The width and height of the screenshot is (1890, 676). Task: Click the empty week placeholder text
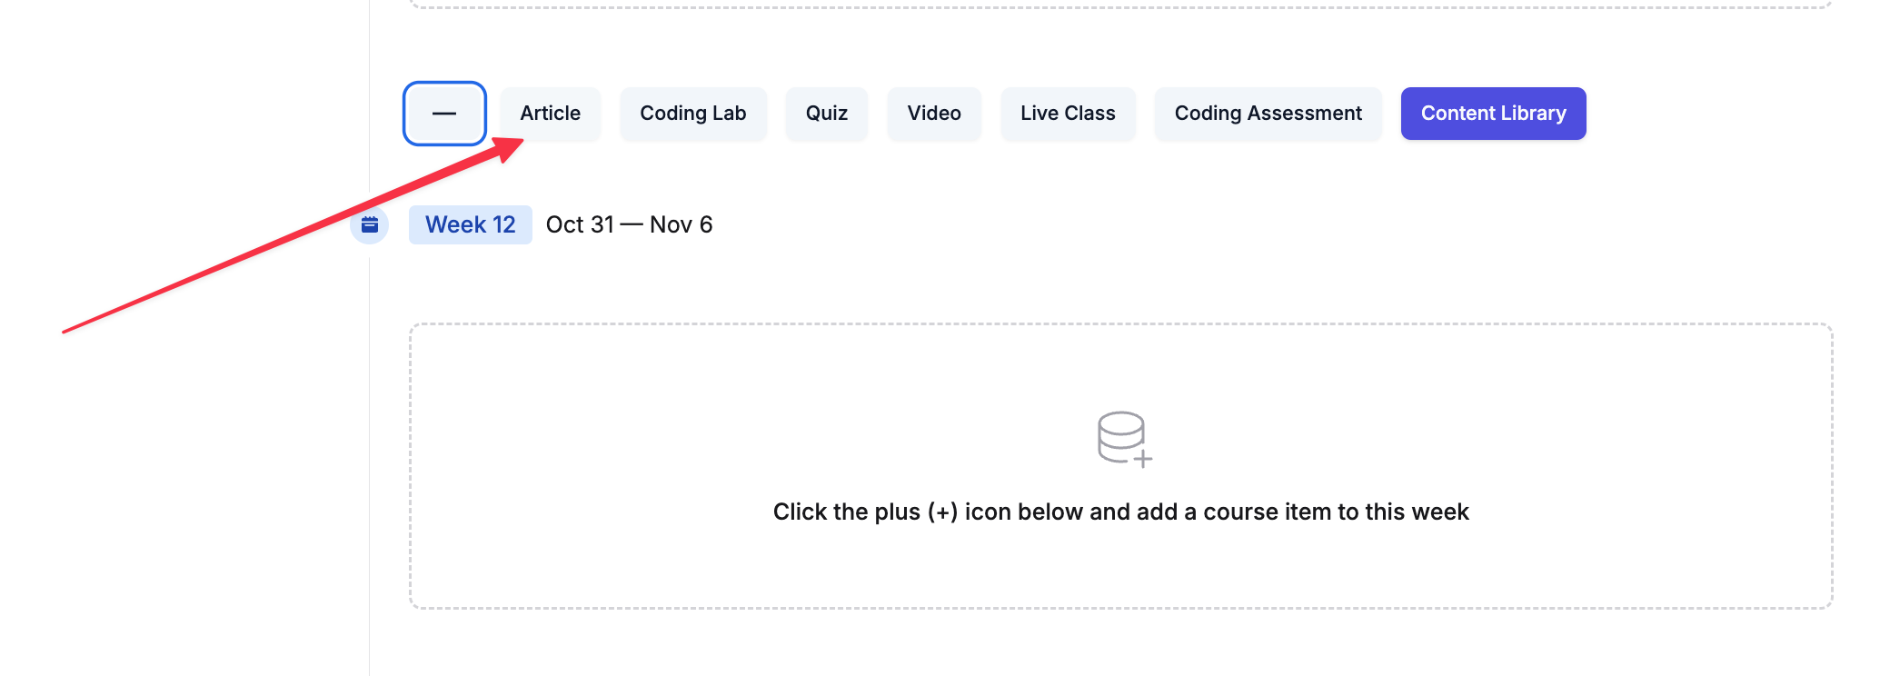1120,512
